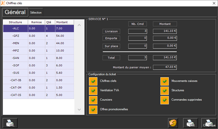Click the orange refresh arrow icon
The image size is (218, 129).
[x=173, y=123]
